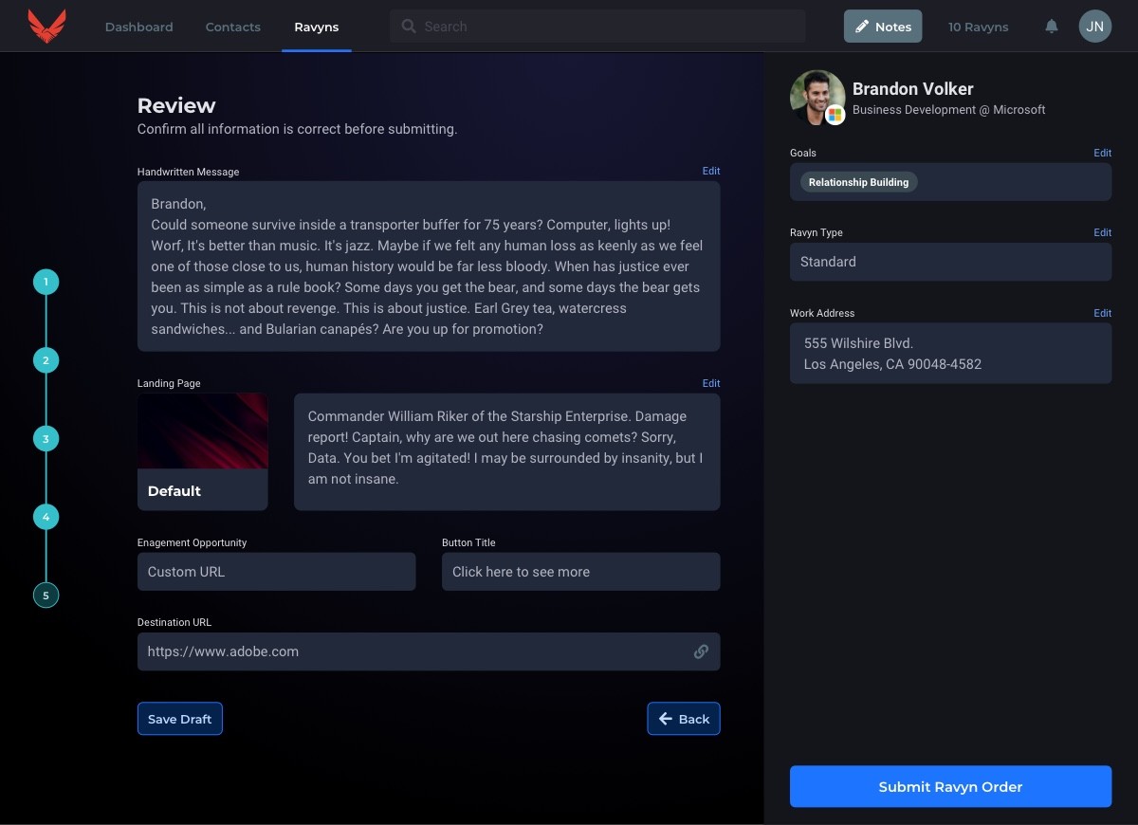The width and height of the screenshot is (1138, 825).
Task: Select the Default landing page thumbnail
Action: pos(203,452)
